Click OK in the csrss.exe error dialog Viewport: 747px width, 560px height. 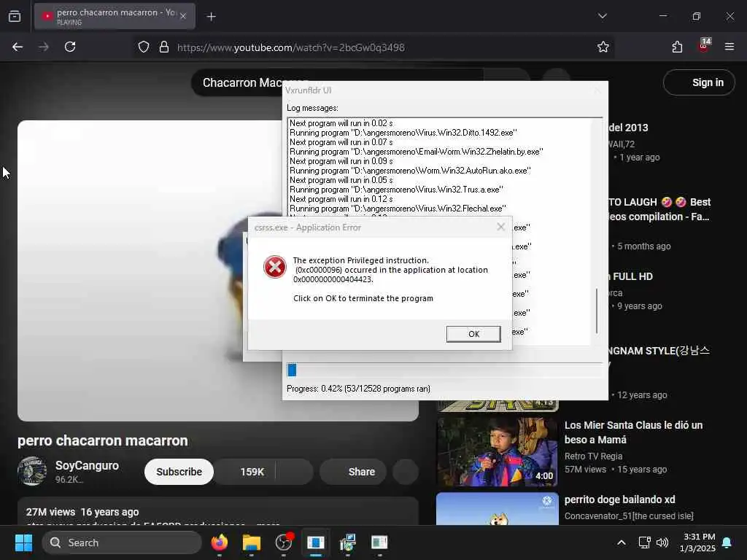(473, 334)
